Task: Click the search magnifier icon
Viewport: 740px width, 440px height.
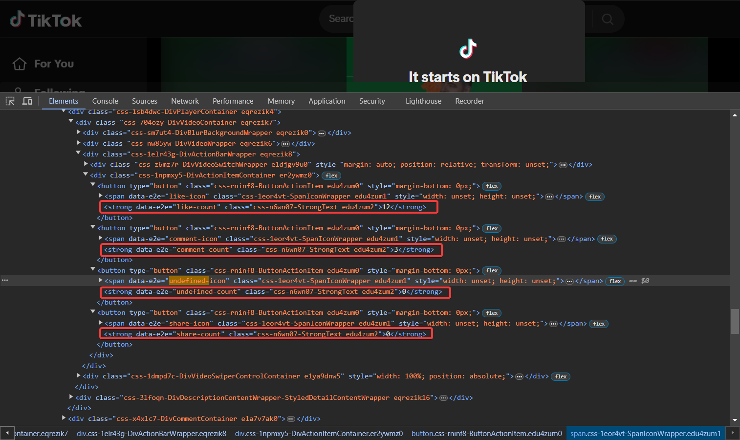Action: coord(607,19)
